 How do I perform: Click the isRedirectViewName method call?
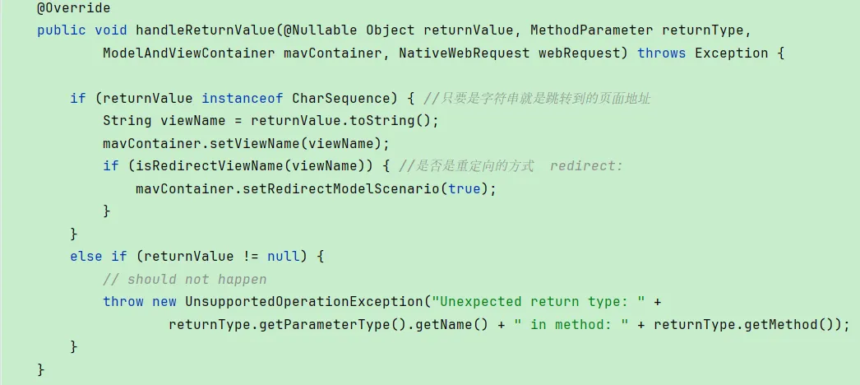(208, 165)
